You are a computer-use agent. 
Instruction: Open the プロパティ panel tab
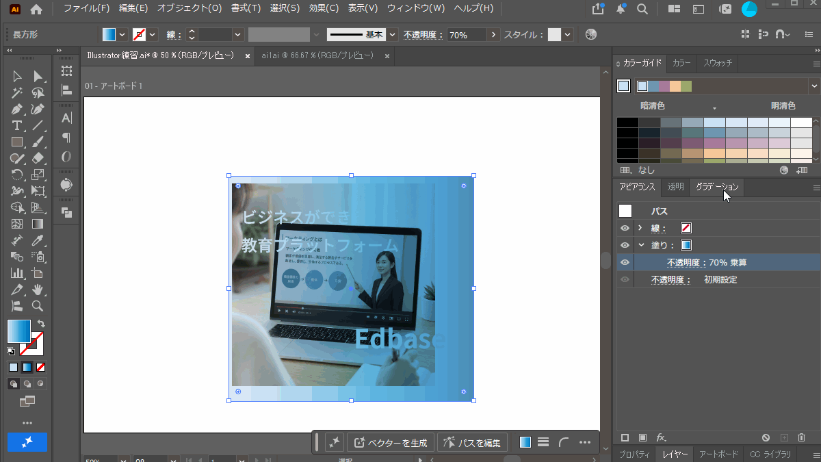point(634,454)
